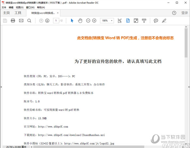Image resolution: width=190 pixels, height=148 pixels.
Task: Open the 文件 menu
Action: pyautogui.click(x=4, y=8)
